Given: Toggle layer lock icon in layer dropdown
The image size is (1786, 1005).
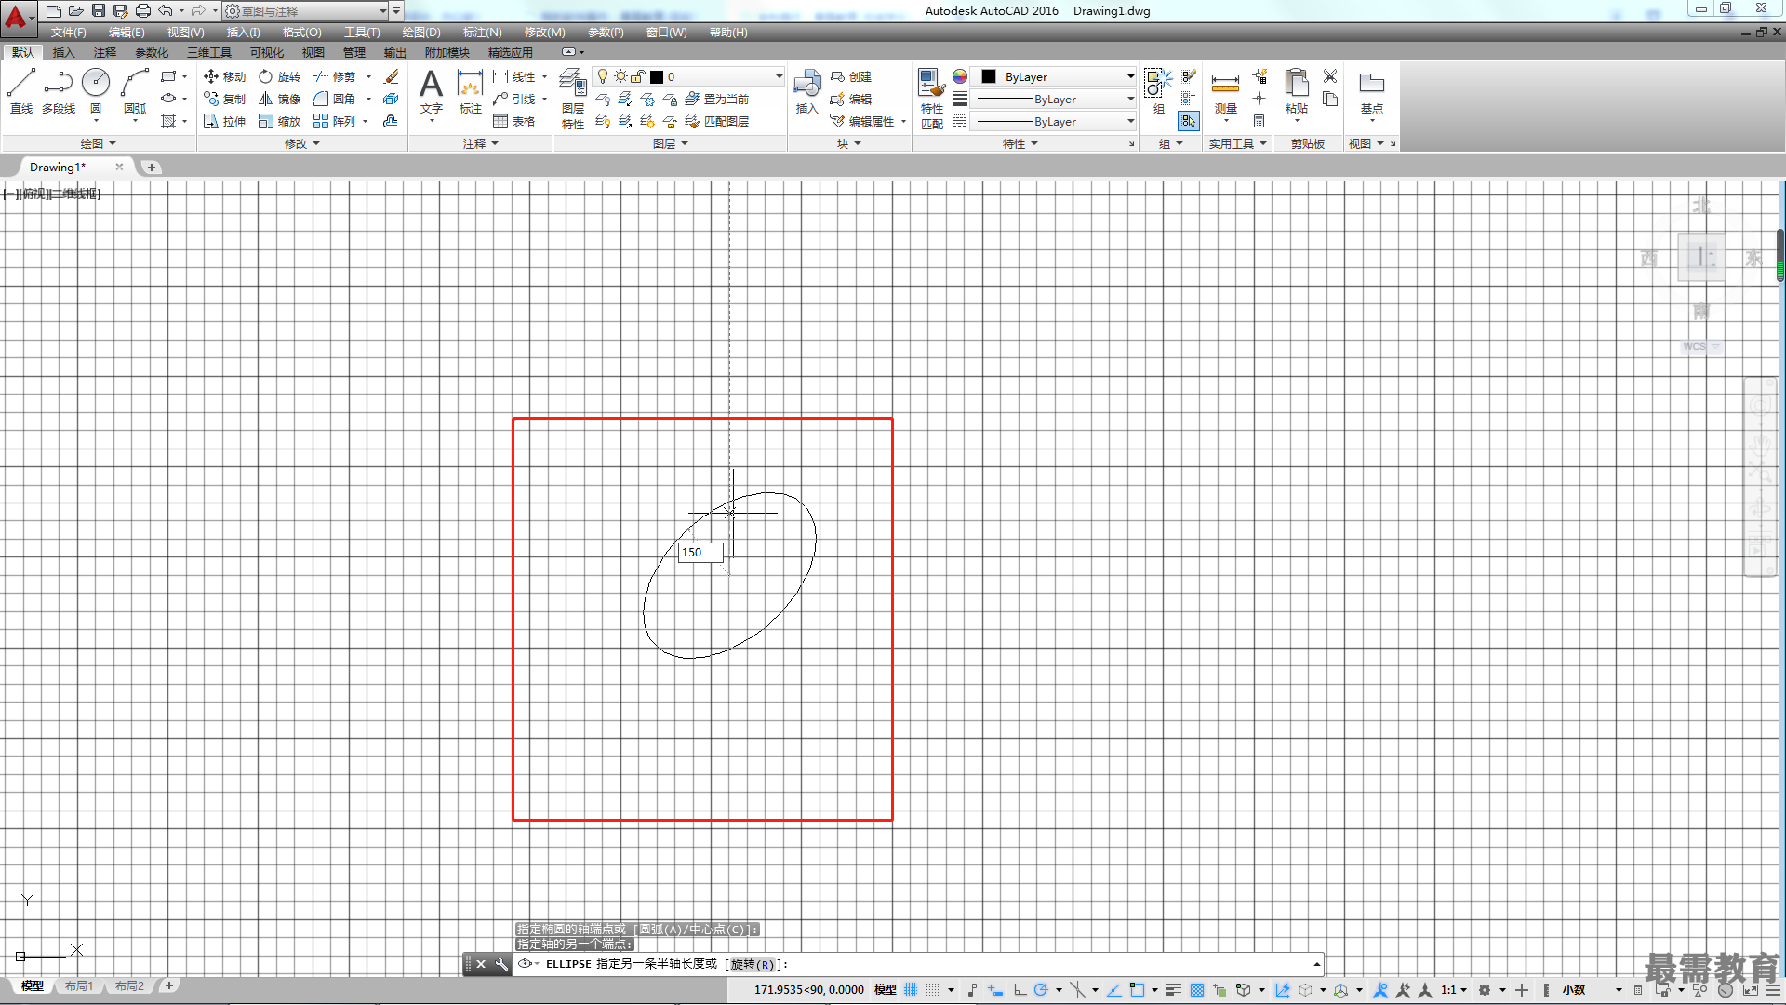Looking at the screenshot, I should coord(638,76).
